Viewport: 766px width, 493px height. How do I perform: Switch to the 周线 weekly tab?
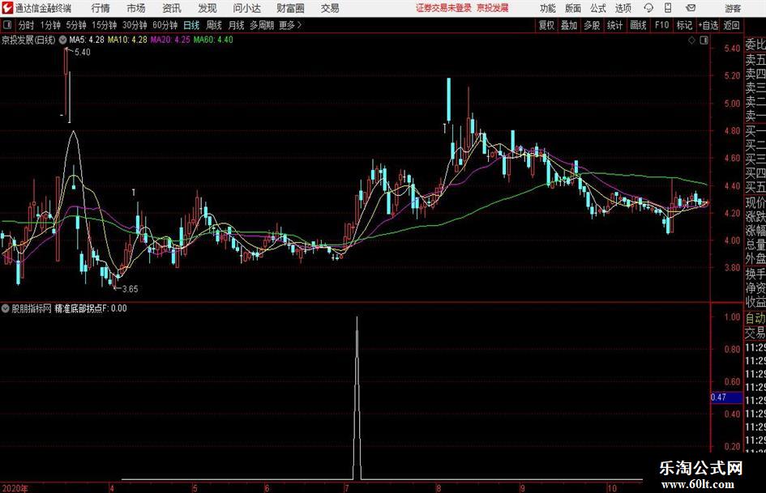214,25
